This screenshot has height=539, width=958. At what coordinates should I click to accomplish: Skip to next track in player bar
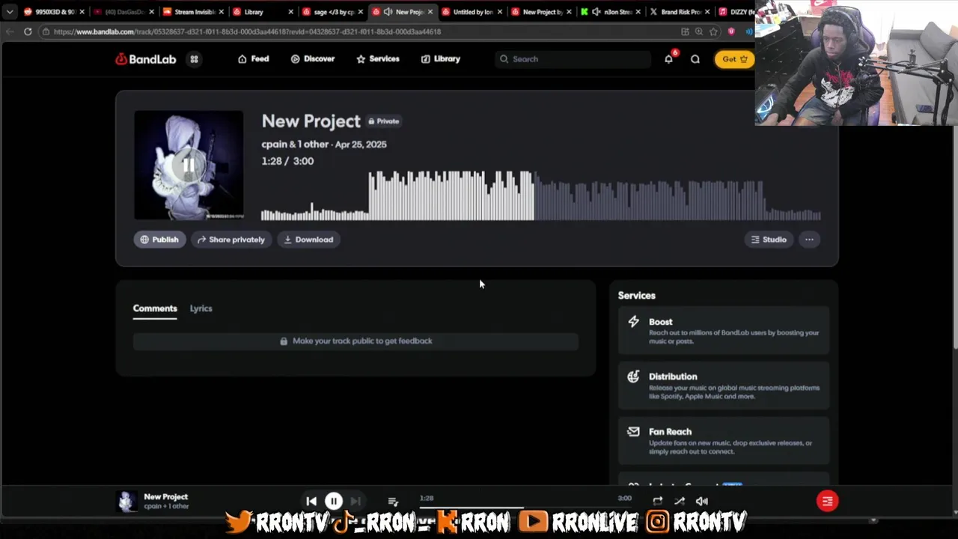point(356,502)
